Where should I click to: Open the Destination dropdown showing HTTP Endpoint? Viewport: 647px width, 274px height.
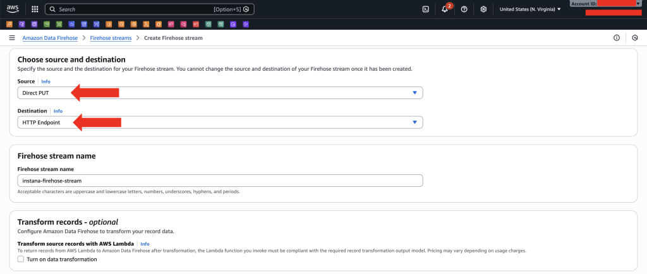coord(220,122)
